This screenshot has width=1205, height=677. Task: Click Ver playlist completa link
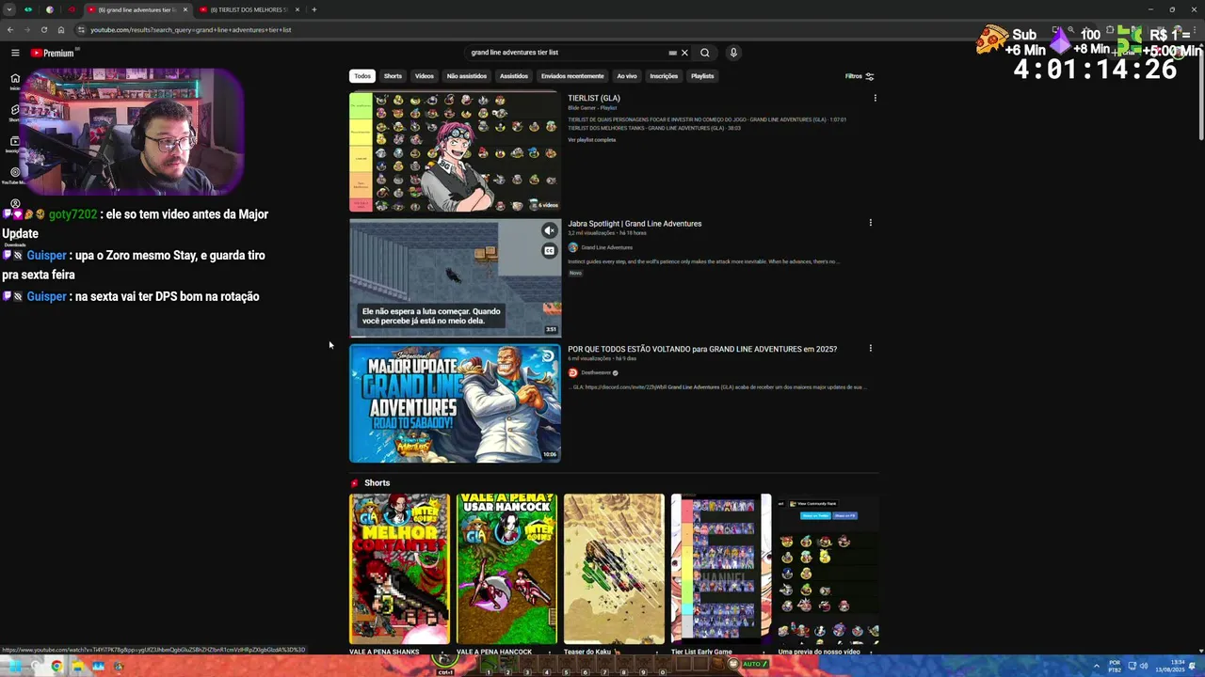coord(591,140)
